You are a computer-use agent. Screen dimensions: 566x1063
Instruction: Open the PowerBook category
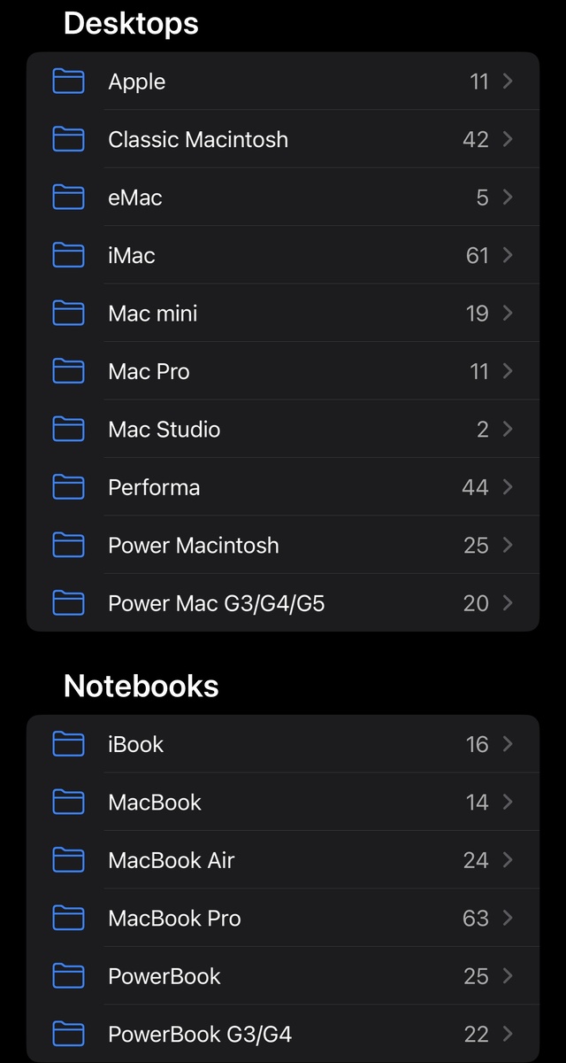[283, 975]
